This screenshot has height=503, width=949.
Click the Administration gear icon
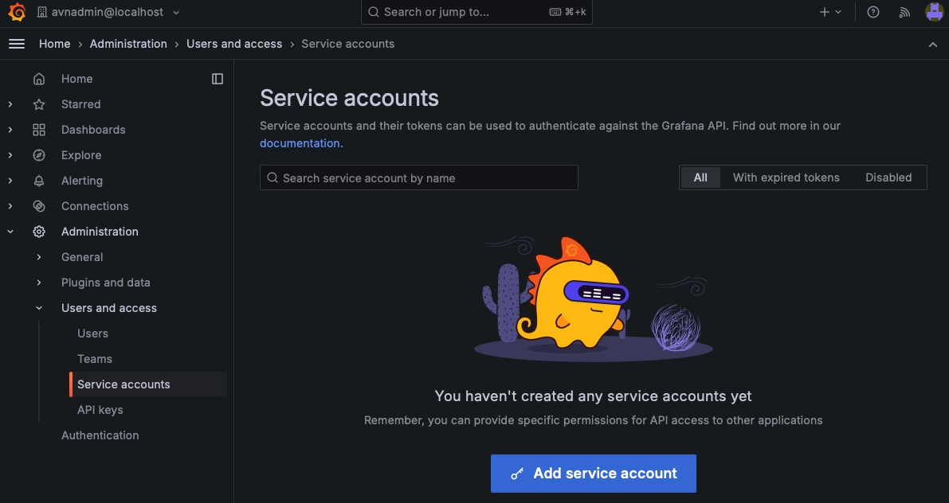[39, 231]
